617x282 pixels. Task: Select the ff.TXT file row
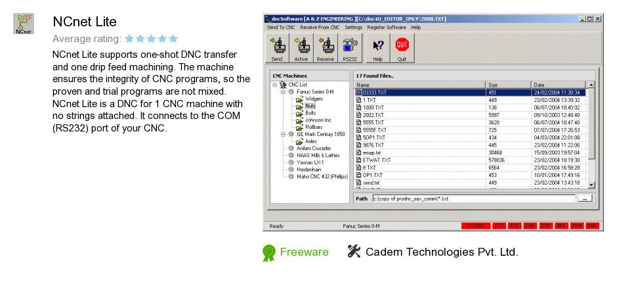coord(470,168)
